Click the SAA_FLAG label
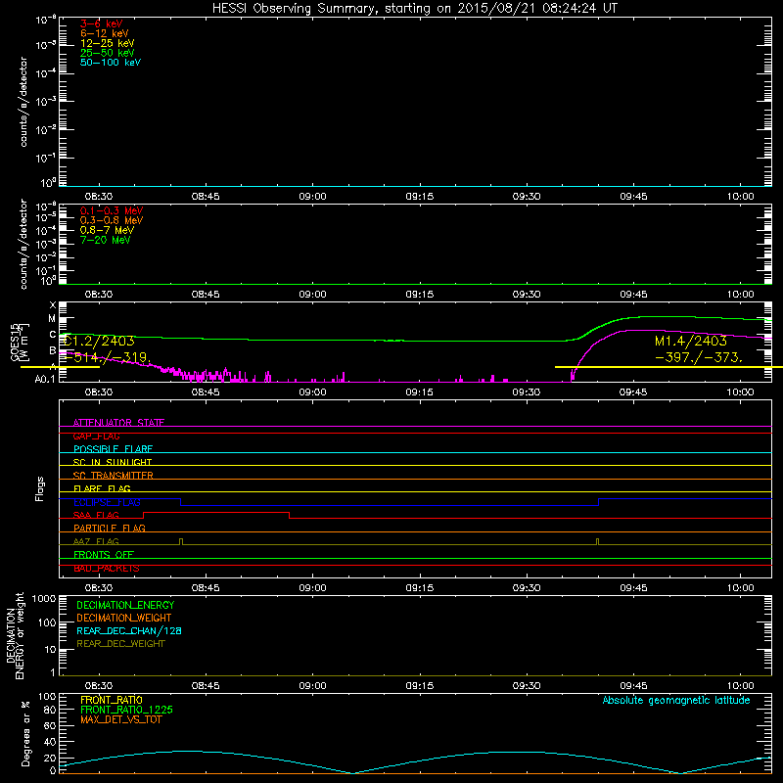The width and height of the screenshot is (783, 783). [96, 515]
